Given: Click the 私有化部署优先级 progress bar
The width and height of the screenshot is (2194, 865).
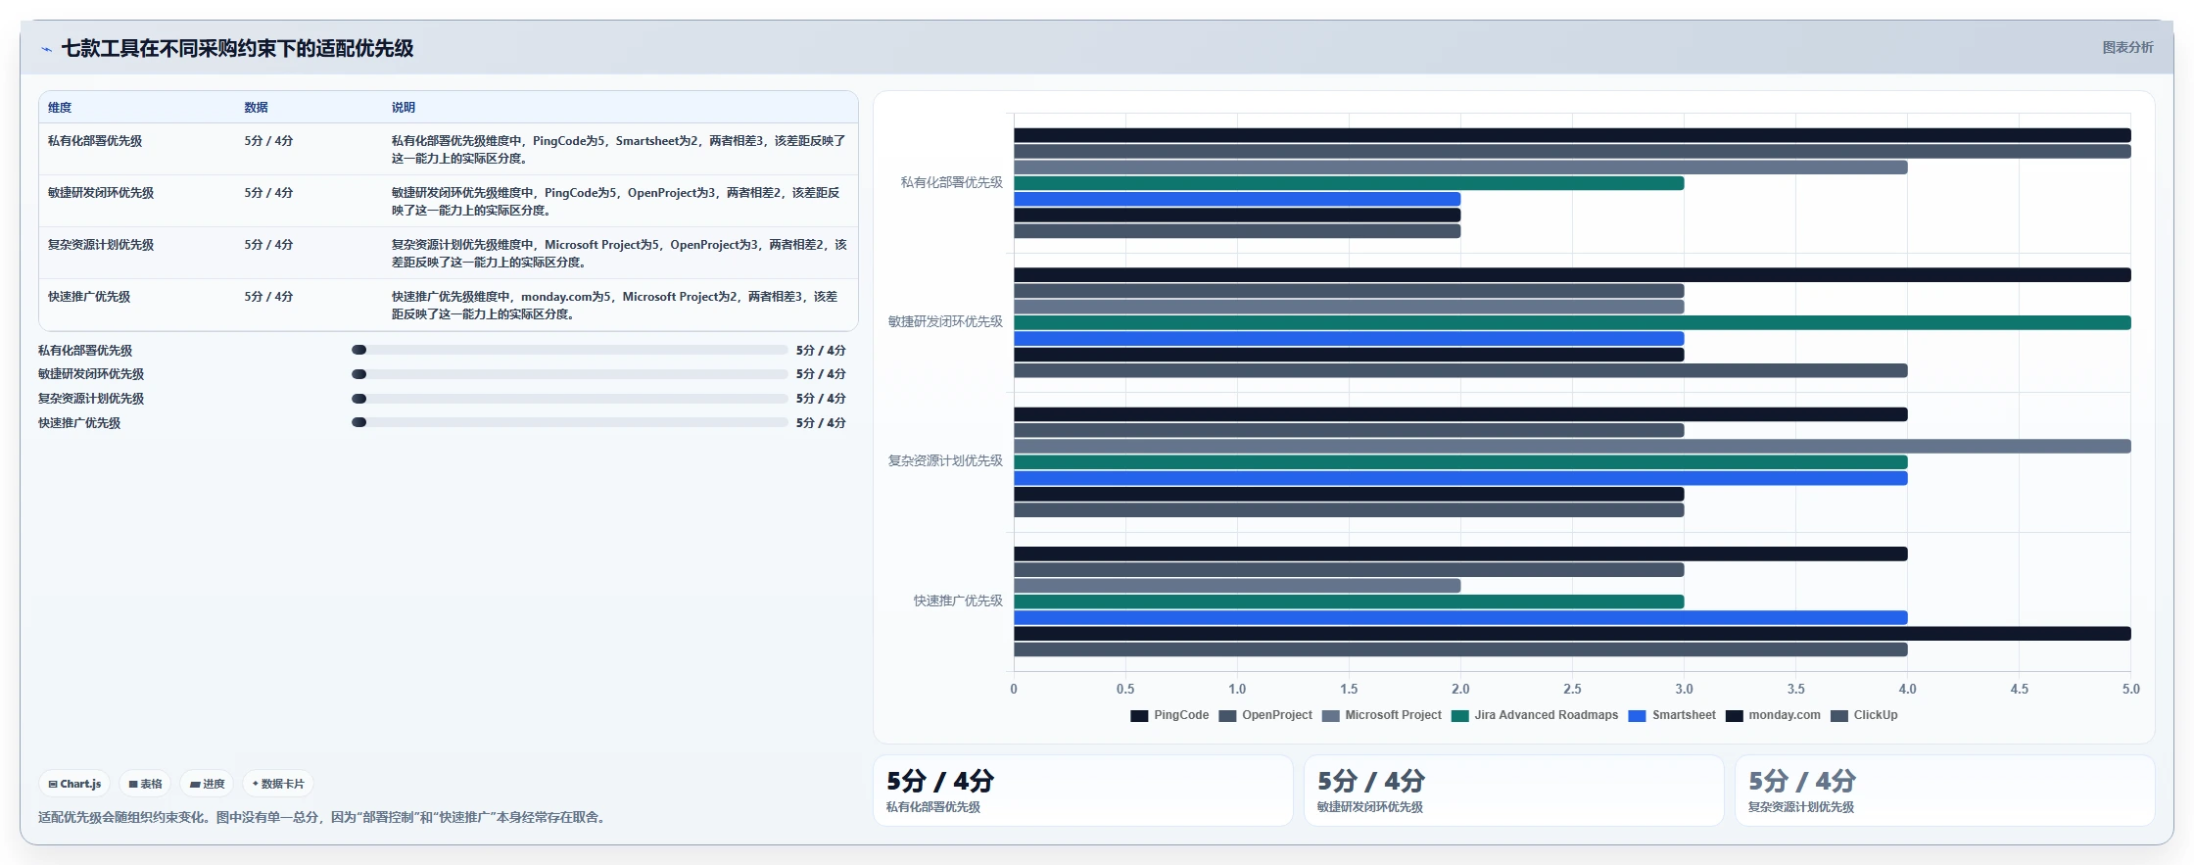Looking at the screenshot, I should pyautogui.click(x=569, y=350).
